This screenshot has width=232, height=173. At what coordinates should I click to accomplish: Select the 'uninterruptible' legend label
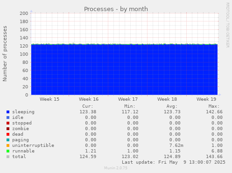click(x=33, y=145)
